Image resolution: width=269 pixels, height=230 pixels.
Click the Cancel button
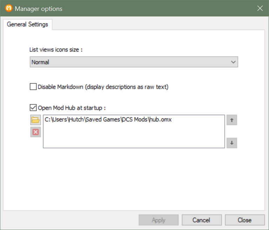pos(202,220)
